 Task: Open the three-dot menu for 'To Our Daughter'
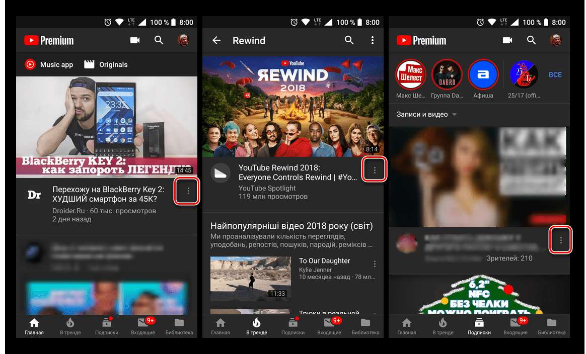pyautogui.click(x=375, y=264)
